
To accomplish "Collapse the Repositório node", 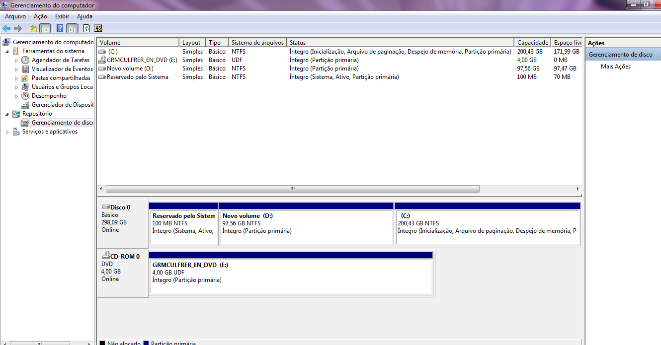I will point(7,114).
